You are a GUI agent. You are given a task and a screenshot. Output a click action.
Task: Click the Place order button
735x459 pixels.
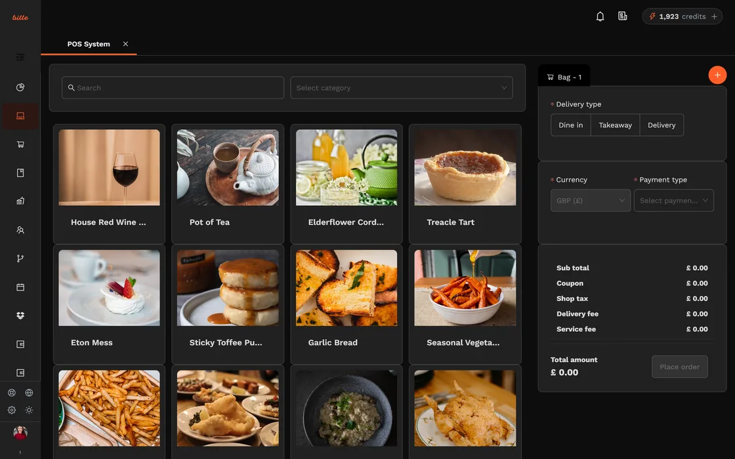679,367
